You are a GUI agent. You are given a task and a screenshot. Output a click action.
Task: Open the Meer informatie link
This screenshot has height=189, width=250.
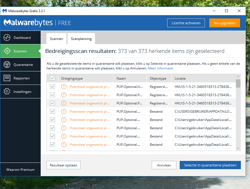(160, 68)
